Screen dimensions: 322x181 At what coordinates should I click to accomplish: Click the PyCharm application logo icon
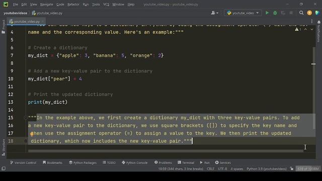[x=6, y=5]
